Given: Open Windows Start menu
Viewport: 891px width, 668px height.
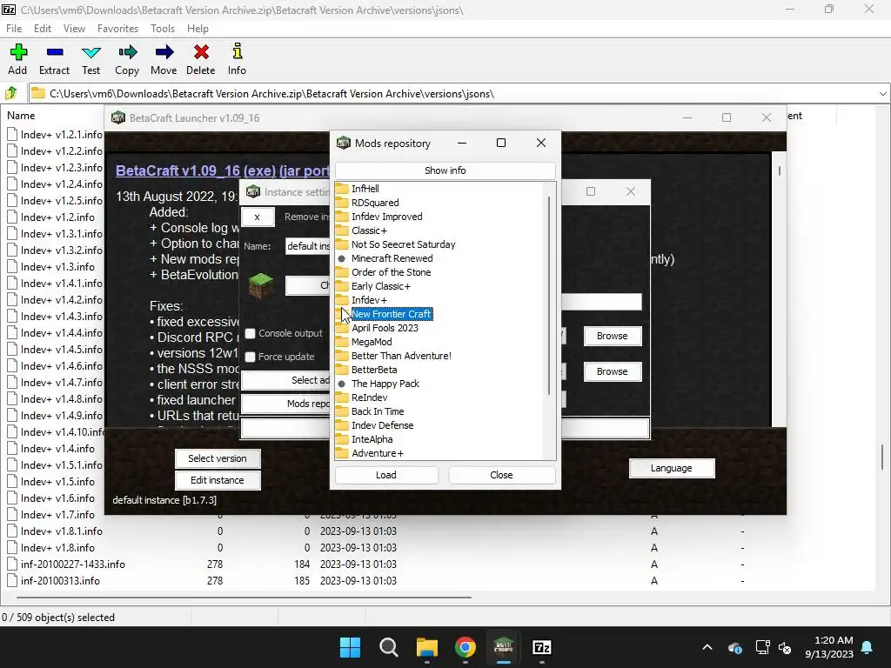Looking at the screenshot, I should point(350,647).
